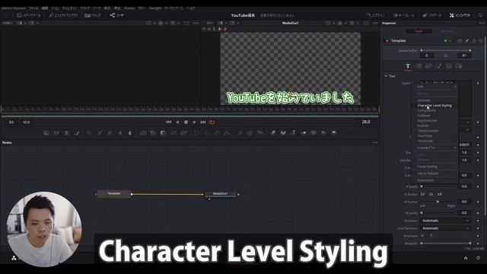Click the Write On slider right handle
The height and width of the screenshot is (274, 487).
(470, 244)
